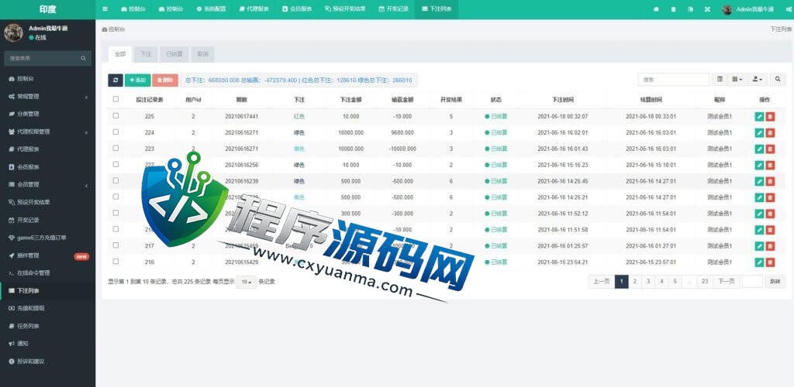Screen dimensions: 794x387
Task: Jump to last page 23
Action: [x=705, y=282]
